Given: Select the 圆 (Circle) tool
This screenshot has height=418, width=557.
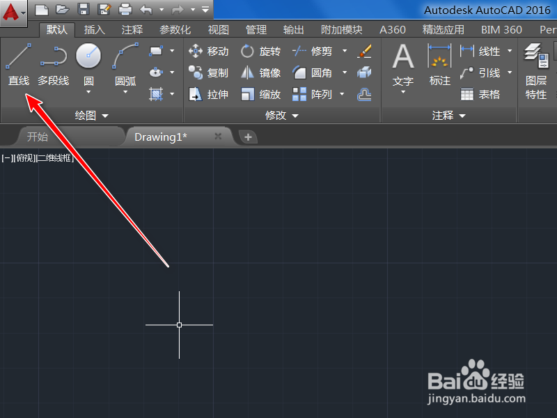Looking at the screenshot, I should [88, 65].
